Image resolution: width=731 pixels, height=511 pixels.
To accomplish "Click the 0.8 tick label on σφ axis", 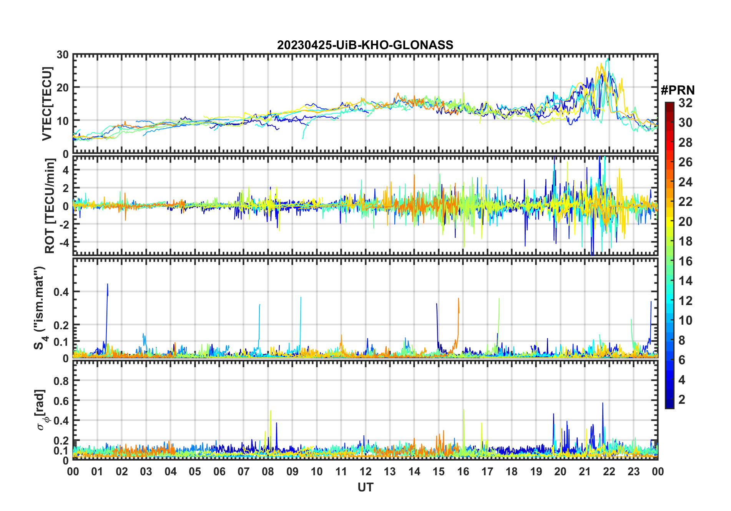I will click(x=61, y=381).
